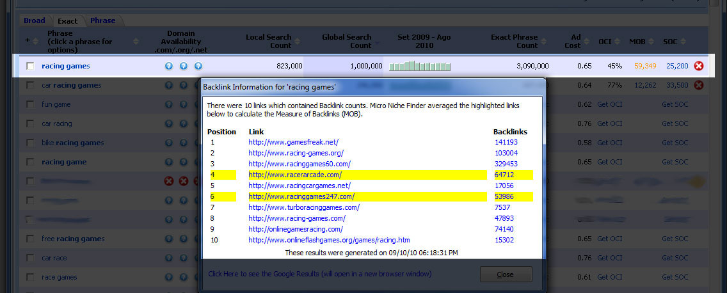Enable checkbox beside 'bike racing games'
This screenshot has height=293, width=727.
coord(30,143)
